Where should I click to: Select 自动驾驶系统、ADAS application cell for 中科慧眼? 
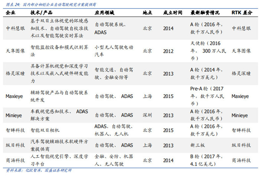[110, 28]
